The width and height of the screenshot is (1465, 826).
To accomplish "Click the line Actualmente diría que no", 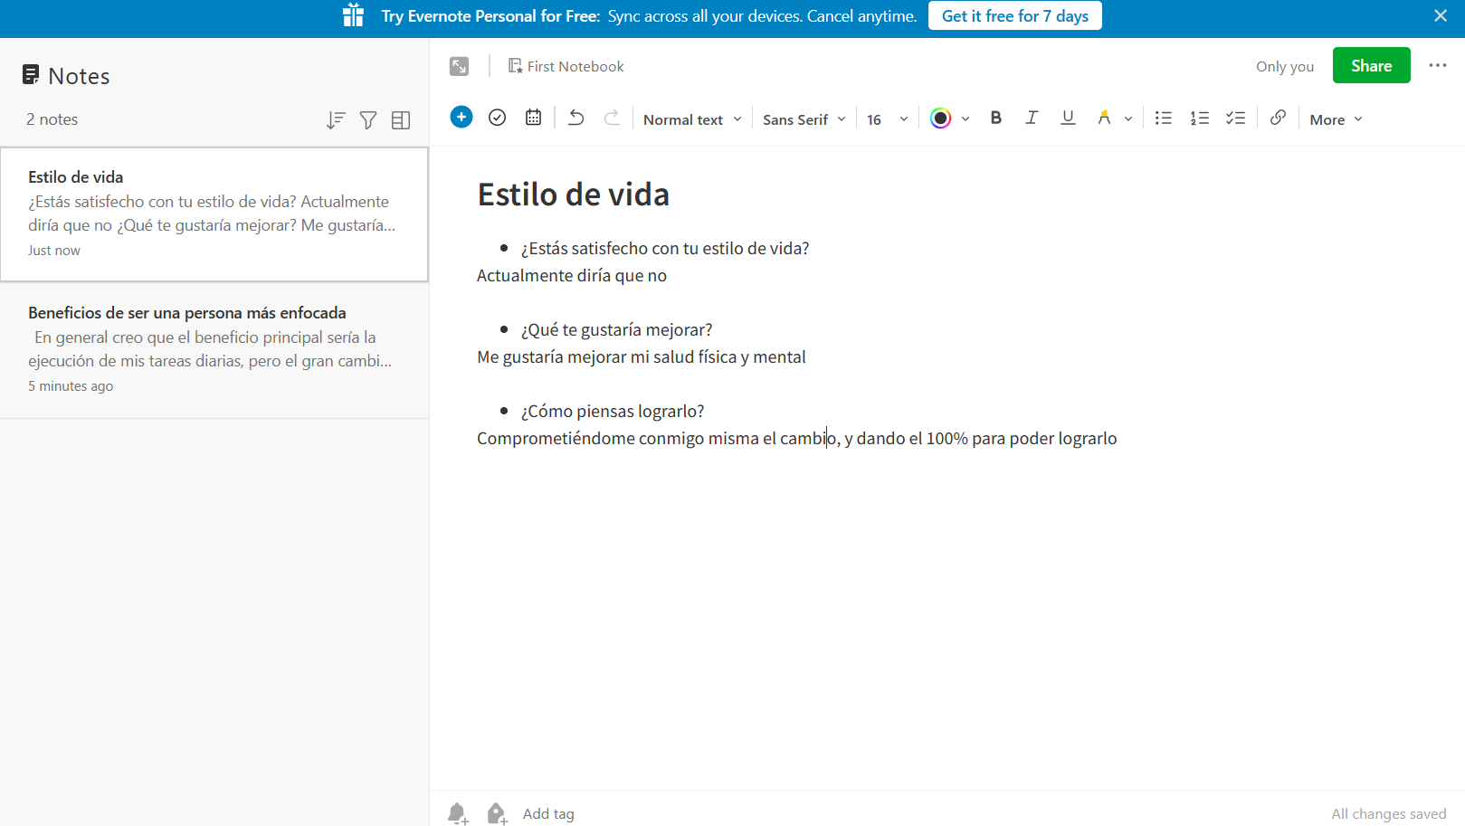I will tap(572, 276).
